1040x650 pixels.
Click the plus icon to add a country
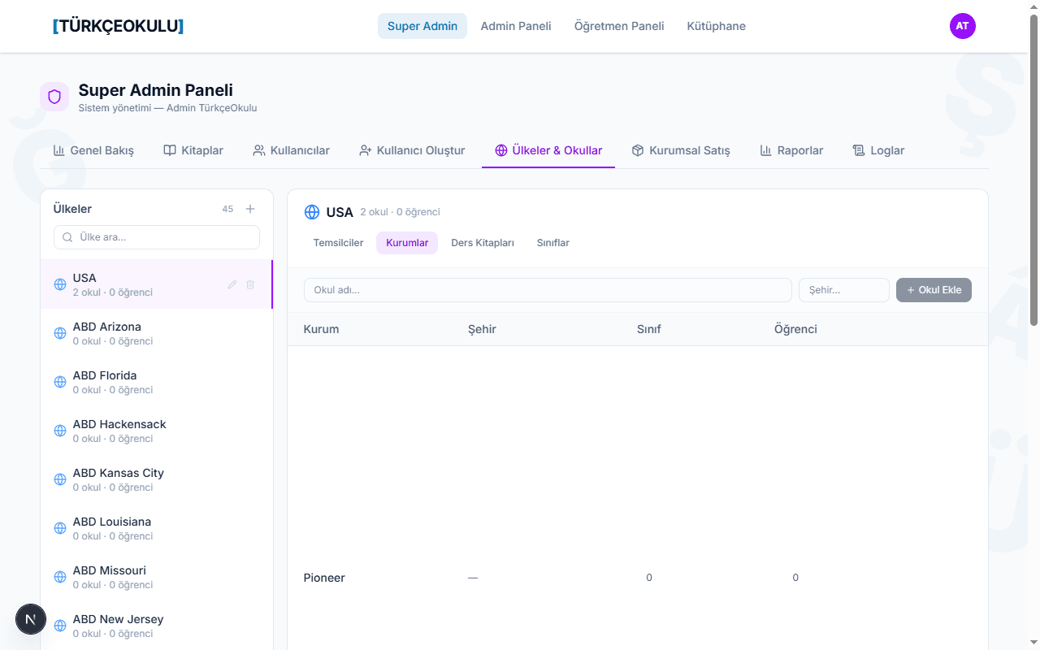pyautogui.click(x=250, y=209)
